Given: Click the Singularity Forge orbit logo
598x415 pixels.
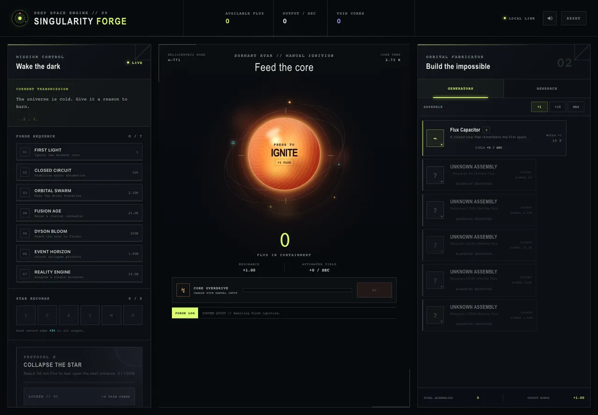Looking at the screenshot, I should (20, 18).
